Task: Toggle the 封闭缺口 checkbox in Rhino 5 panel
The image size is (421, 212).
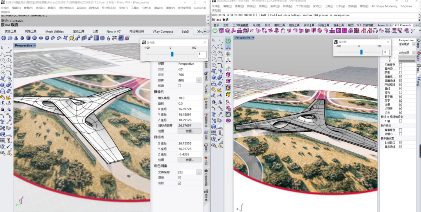Action: (x=400, y=143)
